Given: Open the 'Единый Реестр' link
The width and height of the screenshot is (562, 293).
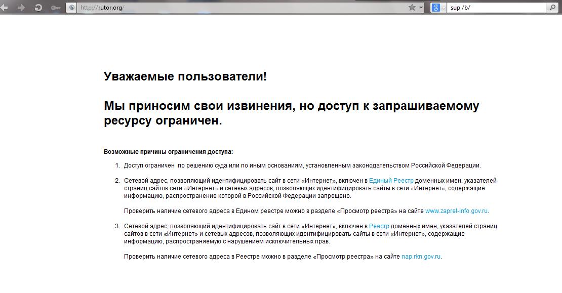Looking at the screenshot, I should pyautogui.click(x=391, y=181).
